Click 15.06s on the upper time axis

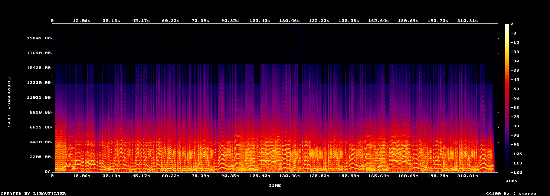pyautogui.click(x=82, y=20)
